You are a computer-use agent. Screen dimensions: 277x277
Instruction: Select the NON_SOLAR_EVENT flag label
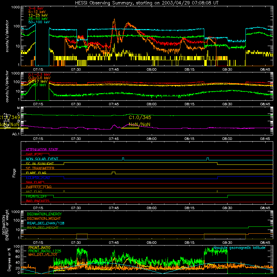(x=42, y=159)
